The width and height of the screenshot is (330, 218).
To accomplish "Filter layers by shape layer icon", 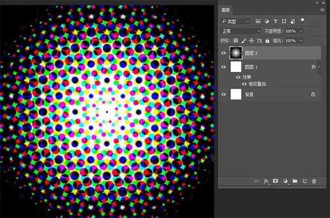I will pyautogui.click(x=284, y=21).
